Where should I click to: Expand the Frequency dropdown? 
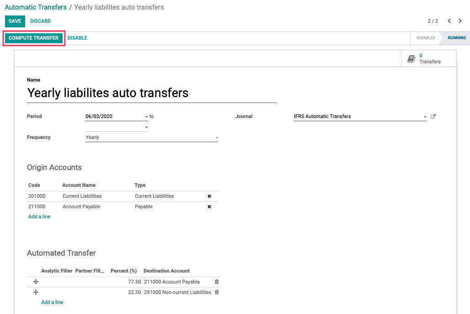pos(217,138)
